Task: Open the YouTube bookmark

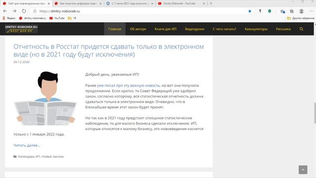Action: 57,18
